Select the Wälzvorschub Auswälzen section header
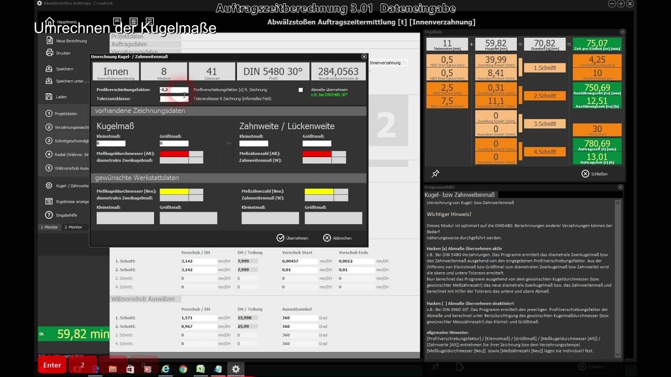The image size is (671, 377). point(146,299)
